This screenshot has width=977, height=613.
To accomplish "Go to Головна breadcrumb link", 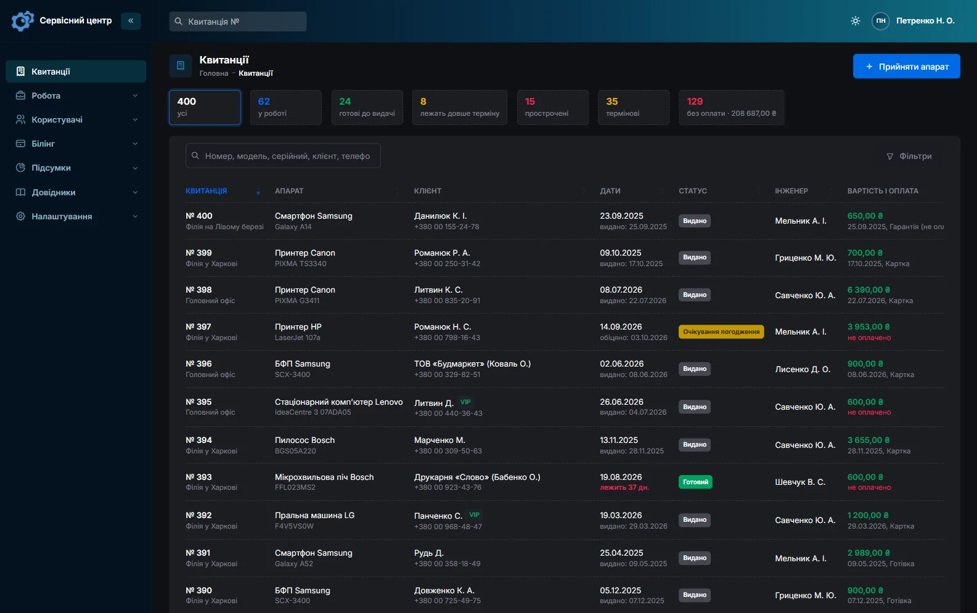I will 214,73.
